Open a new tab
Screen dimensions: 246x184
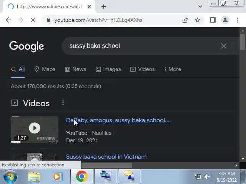(x=104, y=7)
